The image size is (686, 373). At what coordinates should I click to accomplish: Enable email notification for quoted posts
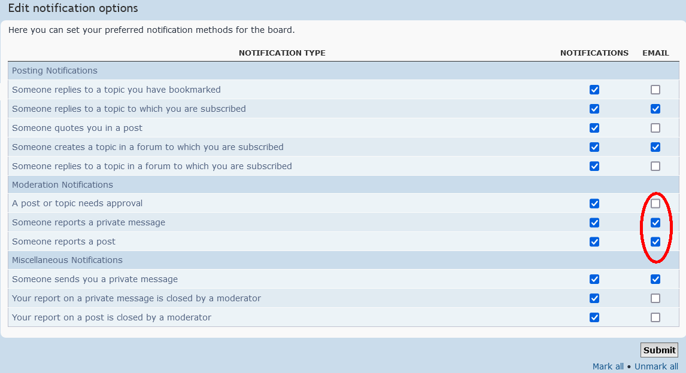click(x=655, y=128)
